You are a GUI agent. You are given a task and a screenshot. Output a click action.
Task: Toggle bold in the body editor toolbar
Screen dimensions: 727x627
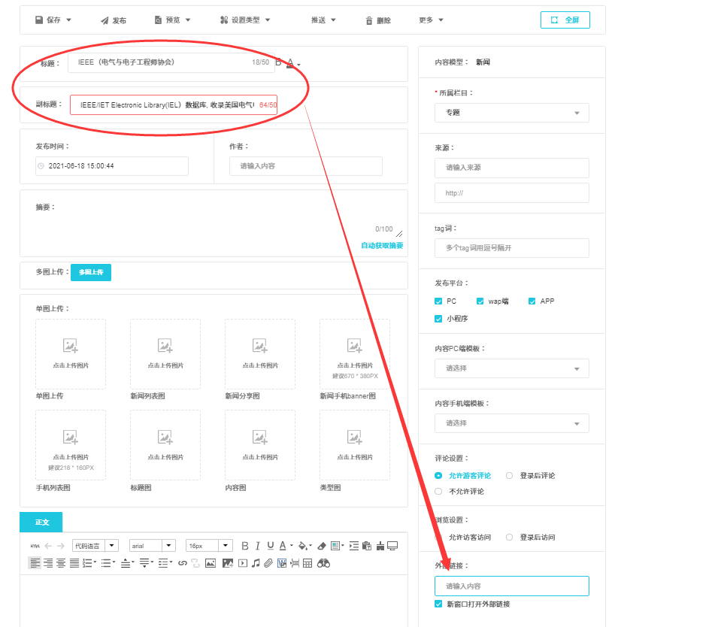(x=245, y=546)
